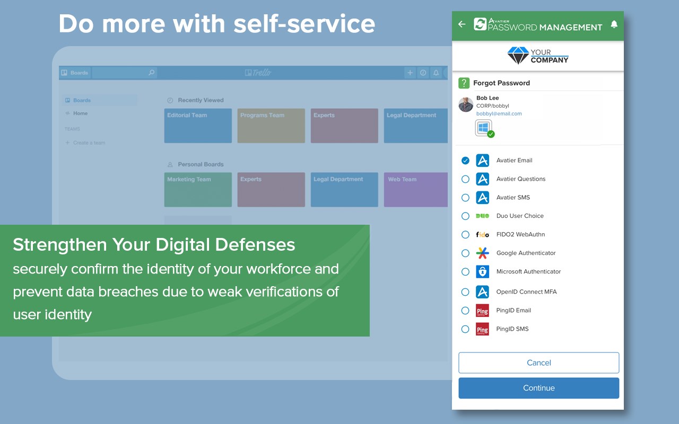
Task: Select the PingID SMS radio button
Action: click(465, 329)
